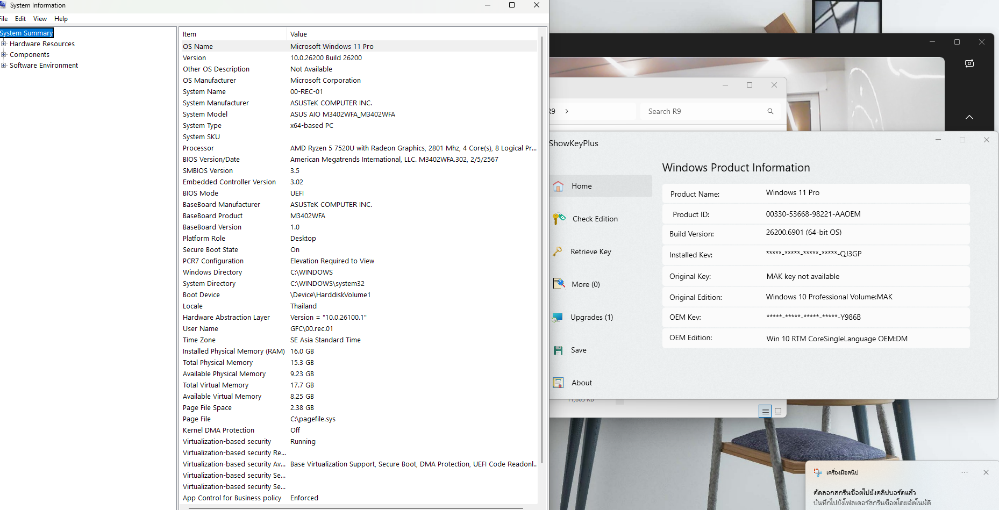
Task: Click the Save floppy disk icon
Action: (558, 350)
